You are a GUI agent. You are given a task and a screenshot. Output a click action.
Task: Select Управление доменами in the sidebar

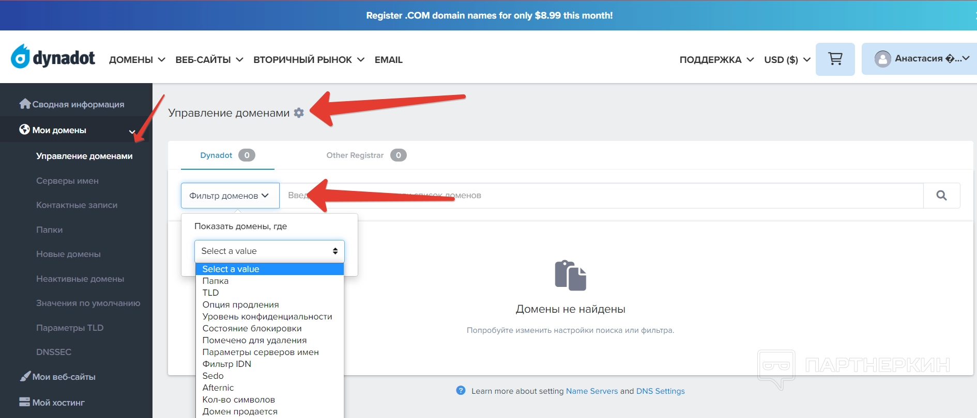[x=84, y=156]
